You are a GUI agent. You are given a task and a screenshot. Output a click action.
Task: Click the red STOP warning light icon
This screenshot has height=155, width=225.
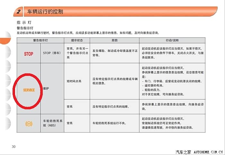click(x=29, y=54)
